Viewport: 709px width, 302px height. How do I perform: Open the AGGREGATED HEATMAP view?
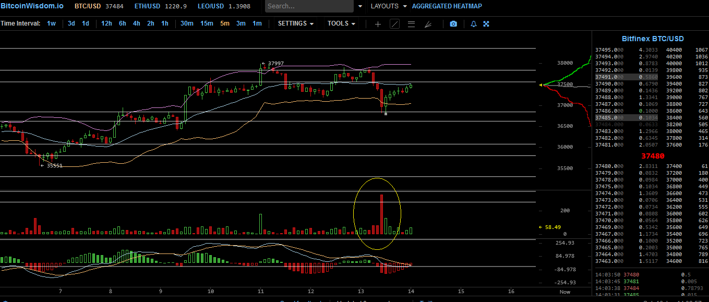tap(447, 6)
